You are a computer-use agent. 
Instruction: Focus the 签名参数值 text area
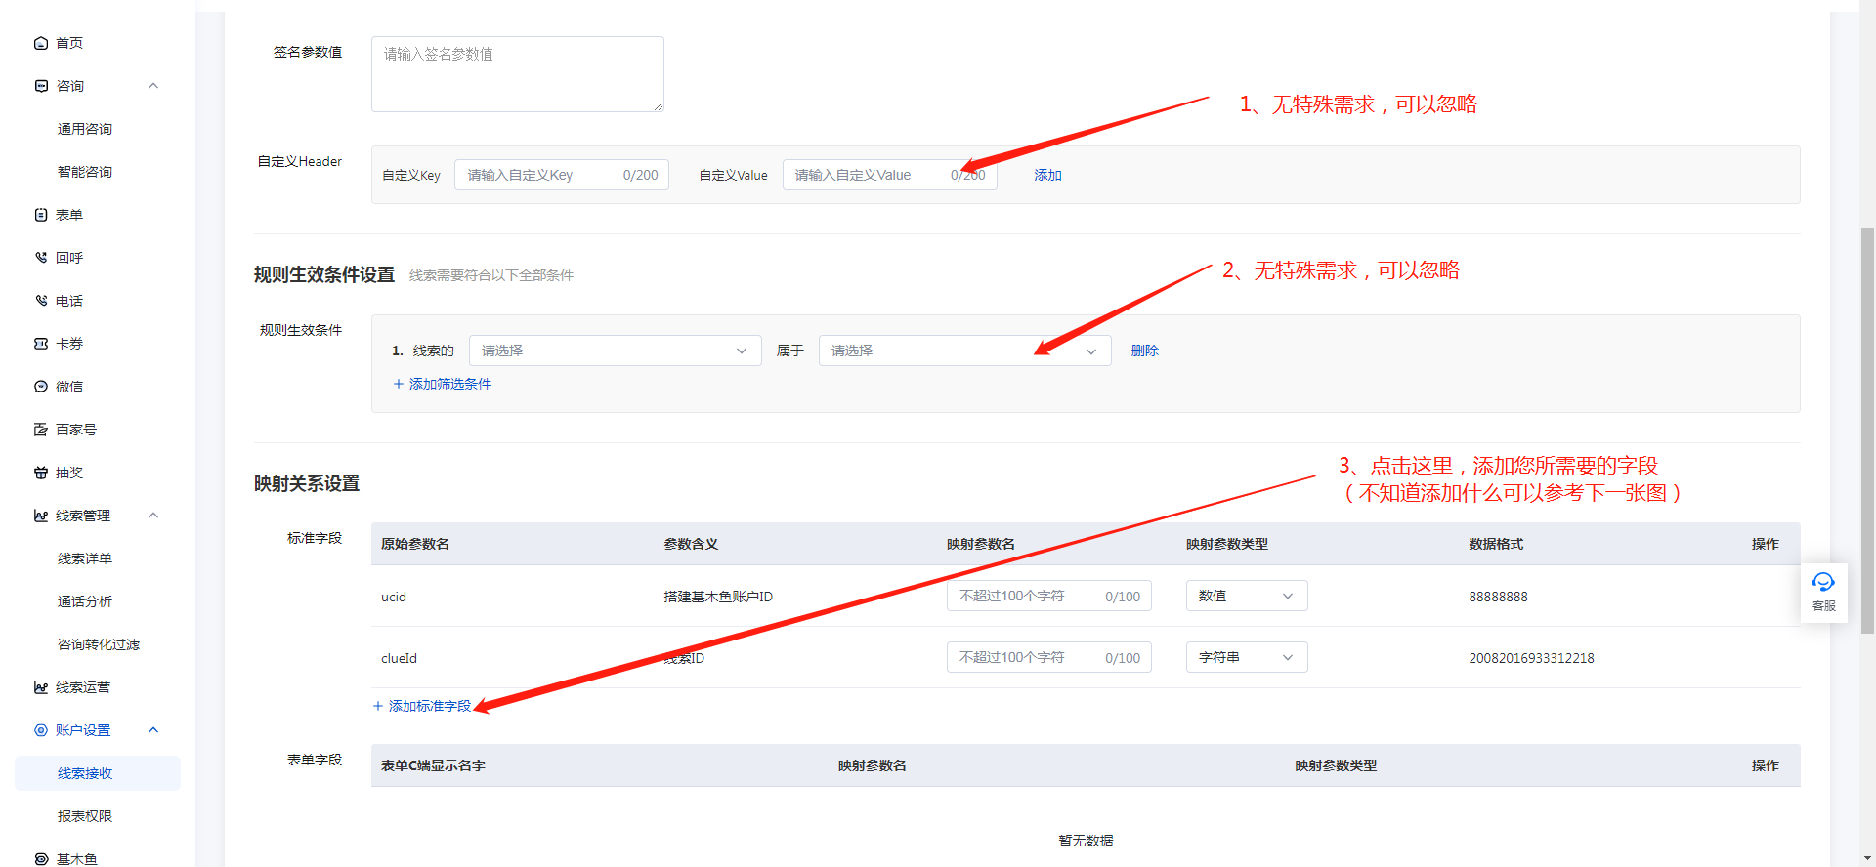(518, 74)
